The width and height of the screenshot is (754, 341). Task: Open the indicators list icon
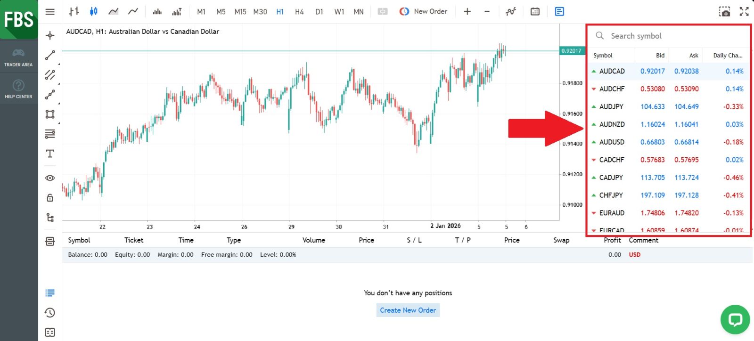click(x=511, y=11)
